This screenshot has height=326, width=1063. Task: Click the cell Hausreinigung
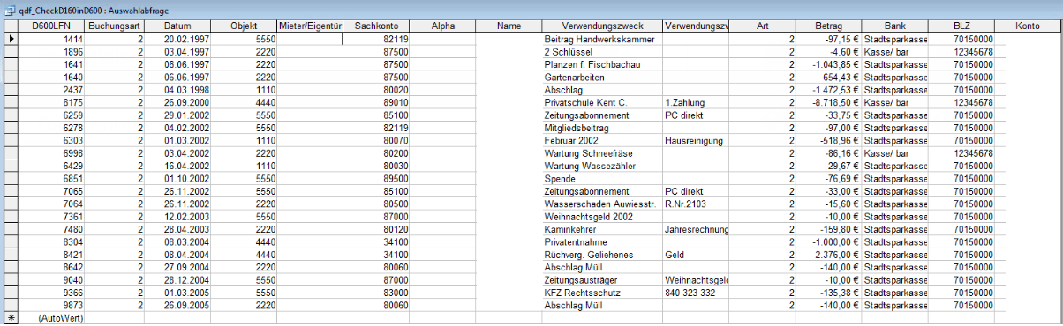coord(696,140)
